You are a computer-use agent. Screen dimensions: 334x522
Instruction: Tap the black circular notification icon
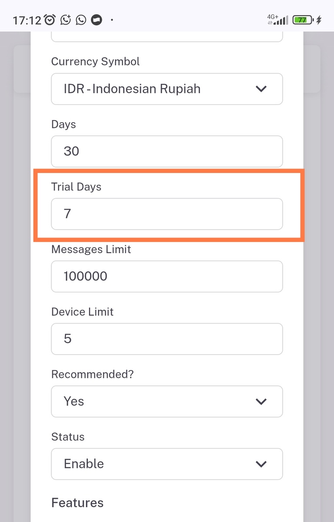(96, 20)
